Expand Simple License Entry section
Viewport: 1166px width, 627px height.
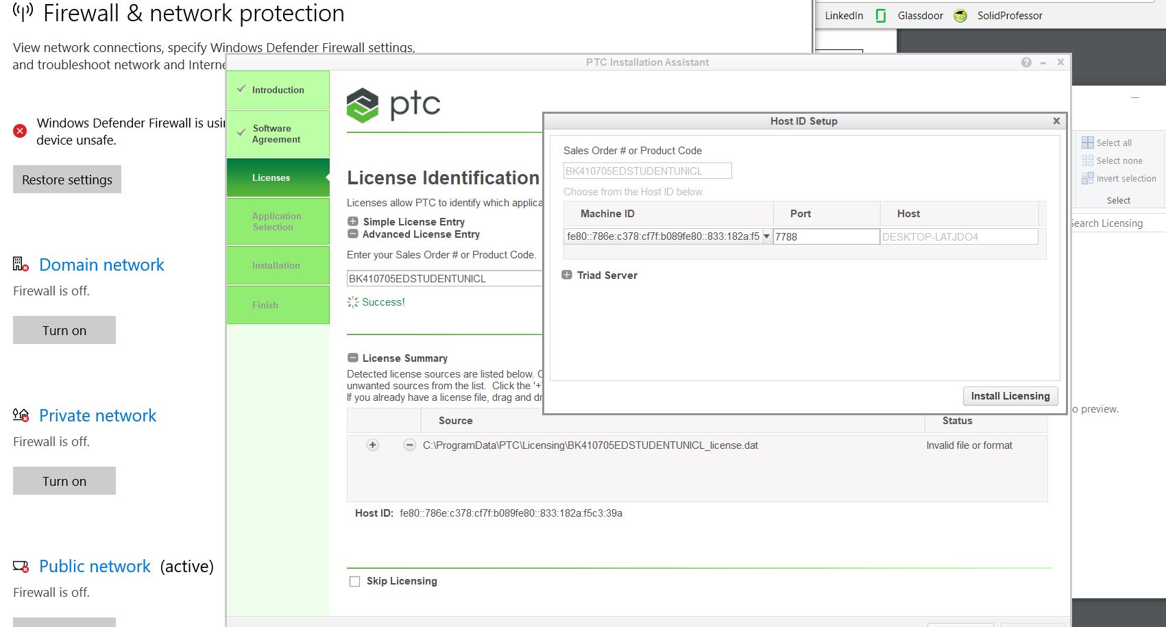[353, 221]
